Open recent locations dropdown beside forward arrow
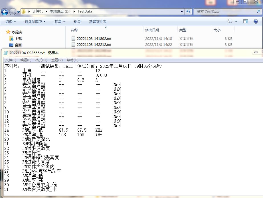Viewport: 263px width, 198px height. pos(18,12)
